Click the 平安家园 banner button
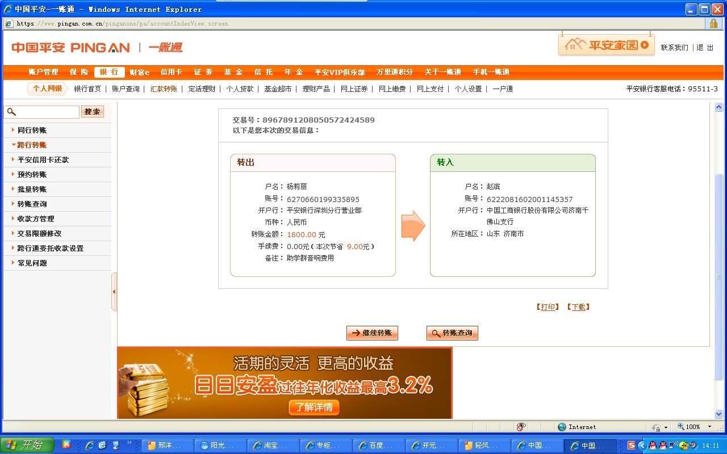Image resolution: width=727 pixels, height=454 pixels. pyautogui.click(x=607, y=45)
